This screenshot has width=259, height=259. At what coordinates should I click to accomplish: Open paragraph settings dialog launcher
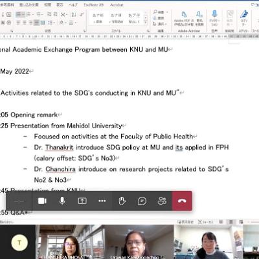click(x=85, y=31)
